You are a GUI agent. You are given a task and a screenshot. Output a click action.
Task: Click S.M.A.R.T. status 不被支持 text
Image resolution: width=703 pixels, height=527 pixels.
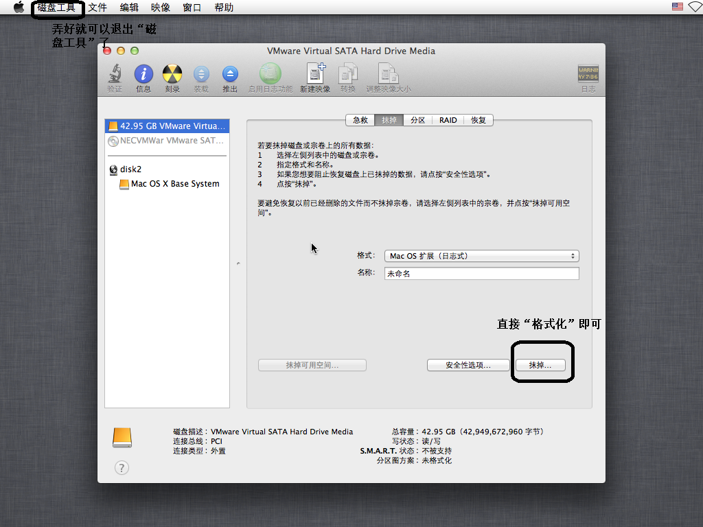(437, 451)
